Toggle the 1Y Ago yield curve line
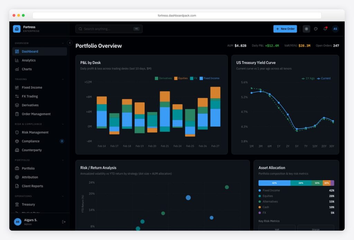This screenshot has width=354, height=240. pyautogui.click(x=308, y=78)
